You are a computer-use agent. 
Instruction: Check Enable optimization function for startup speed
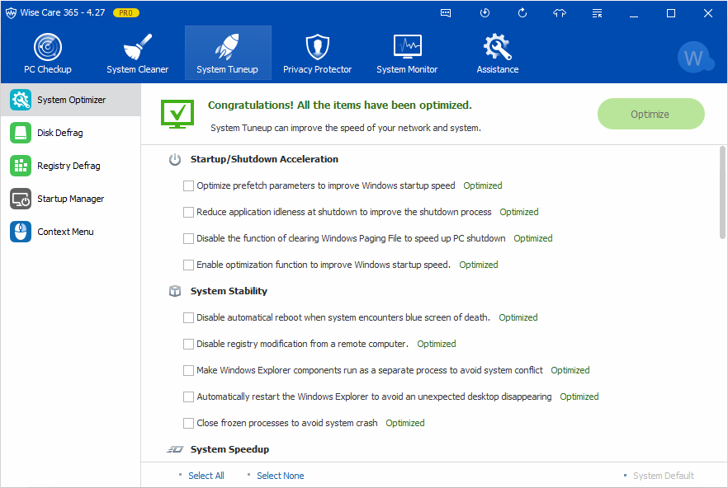pos(188,265)
